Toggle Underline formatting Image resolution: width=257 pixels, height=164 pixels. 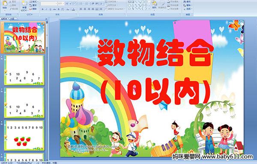[x=50, y=9]
